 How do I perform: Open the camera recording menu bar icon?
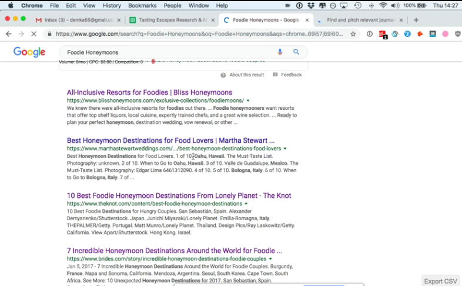(x=287, y=5)
